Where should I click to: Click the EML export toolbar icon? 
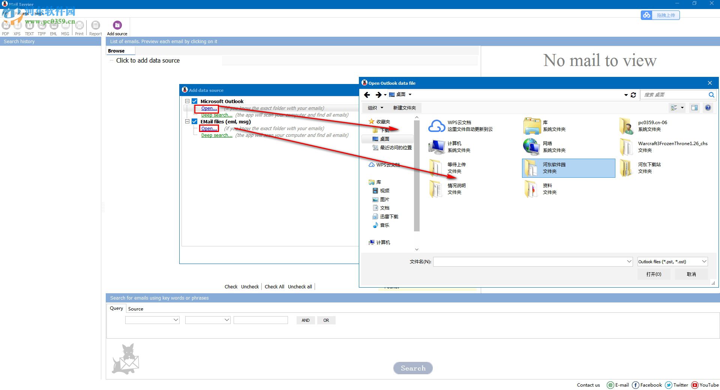coord(54,25)
